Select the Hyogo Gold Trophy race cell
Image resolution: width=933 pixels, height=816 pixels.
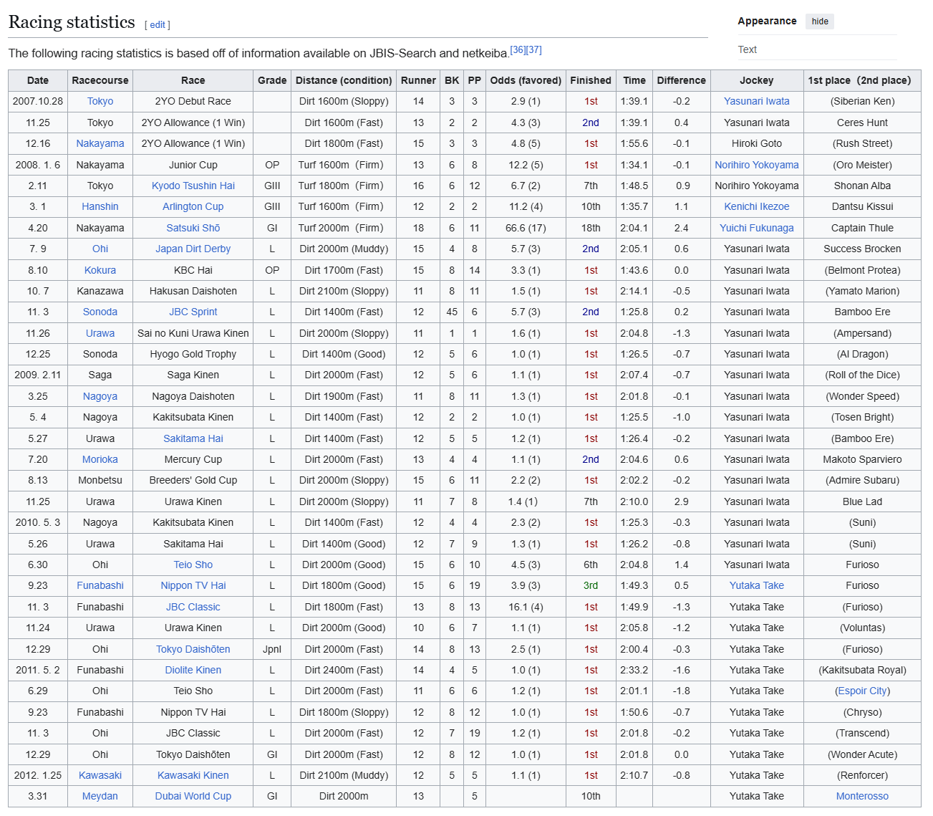click(193, 355)
